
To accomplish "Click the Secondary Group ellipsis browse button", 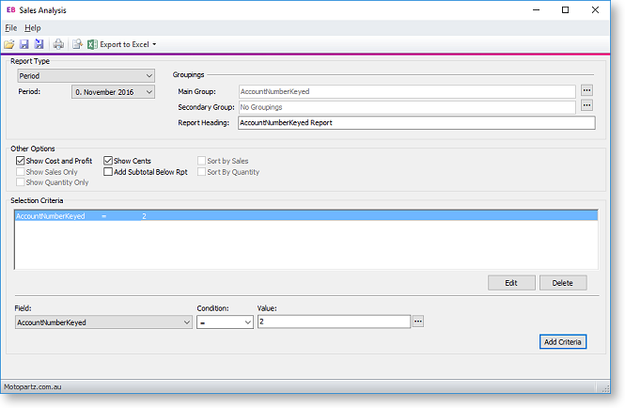I will (586, 105).
